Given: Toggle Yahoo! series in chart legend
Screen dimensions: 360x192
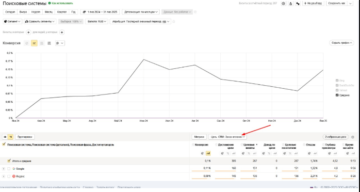Looking at the screenshot, I should (337, 90).
